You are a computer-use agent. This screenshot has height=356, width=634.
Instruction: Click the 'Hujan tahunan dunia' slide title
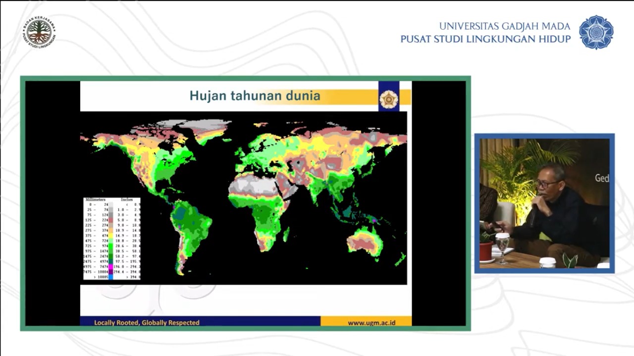[255, 96]
